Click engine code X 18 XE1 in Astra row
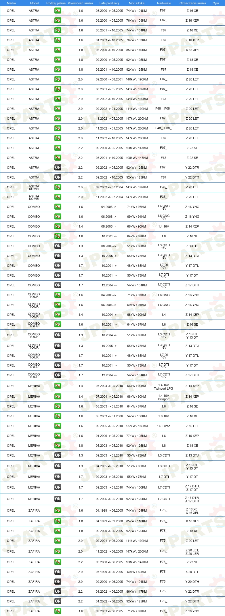The height and width of the screenshot is (616, 225). pos(192,50)
